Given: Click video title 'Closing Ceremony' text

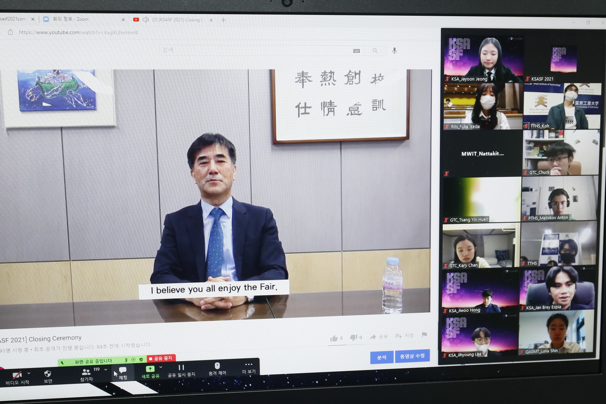Looking at the screenshot, I should 55,339.
